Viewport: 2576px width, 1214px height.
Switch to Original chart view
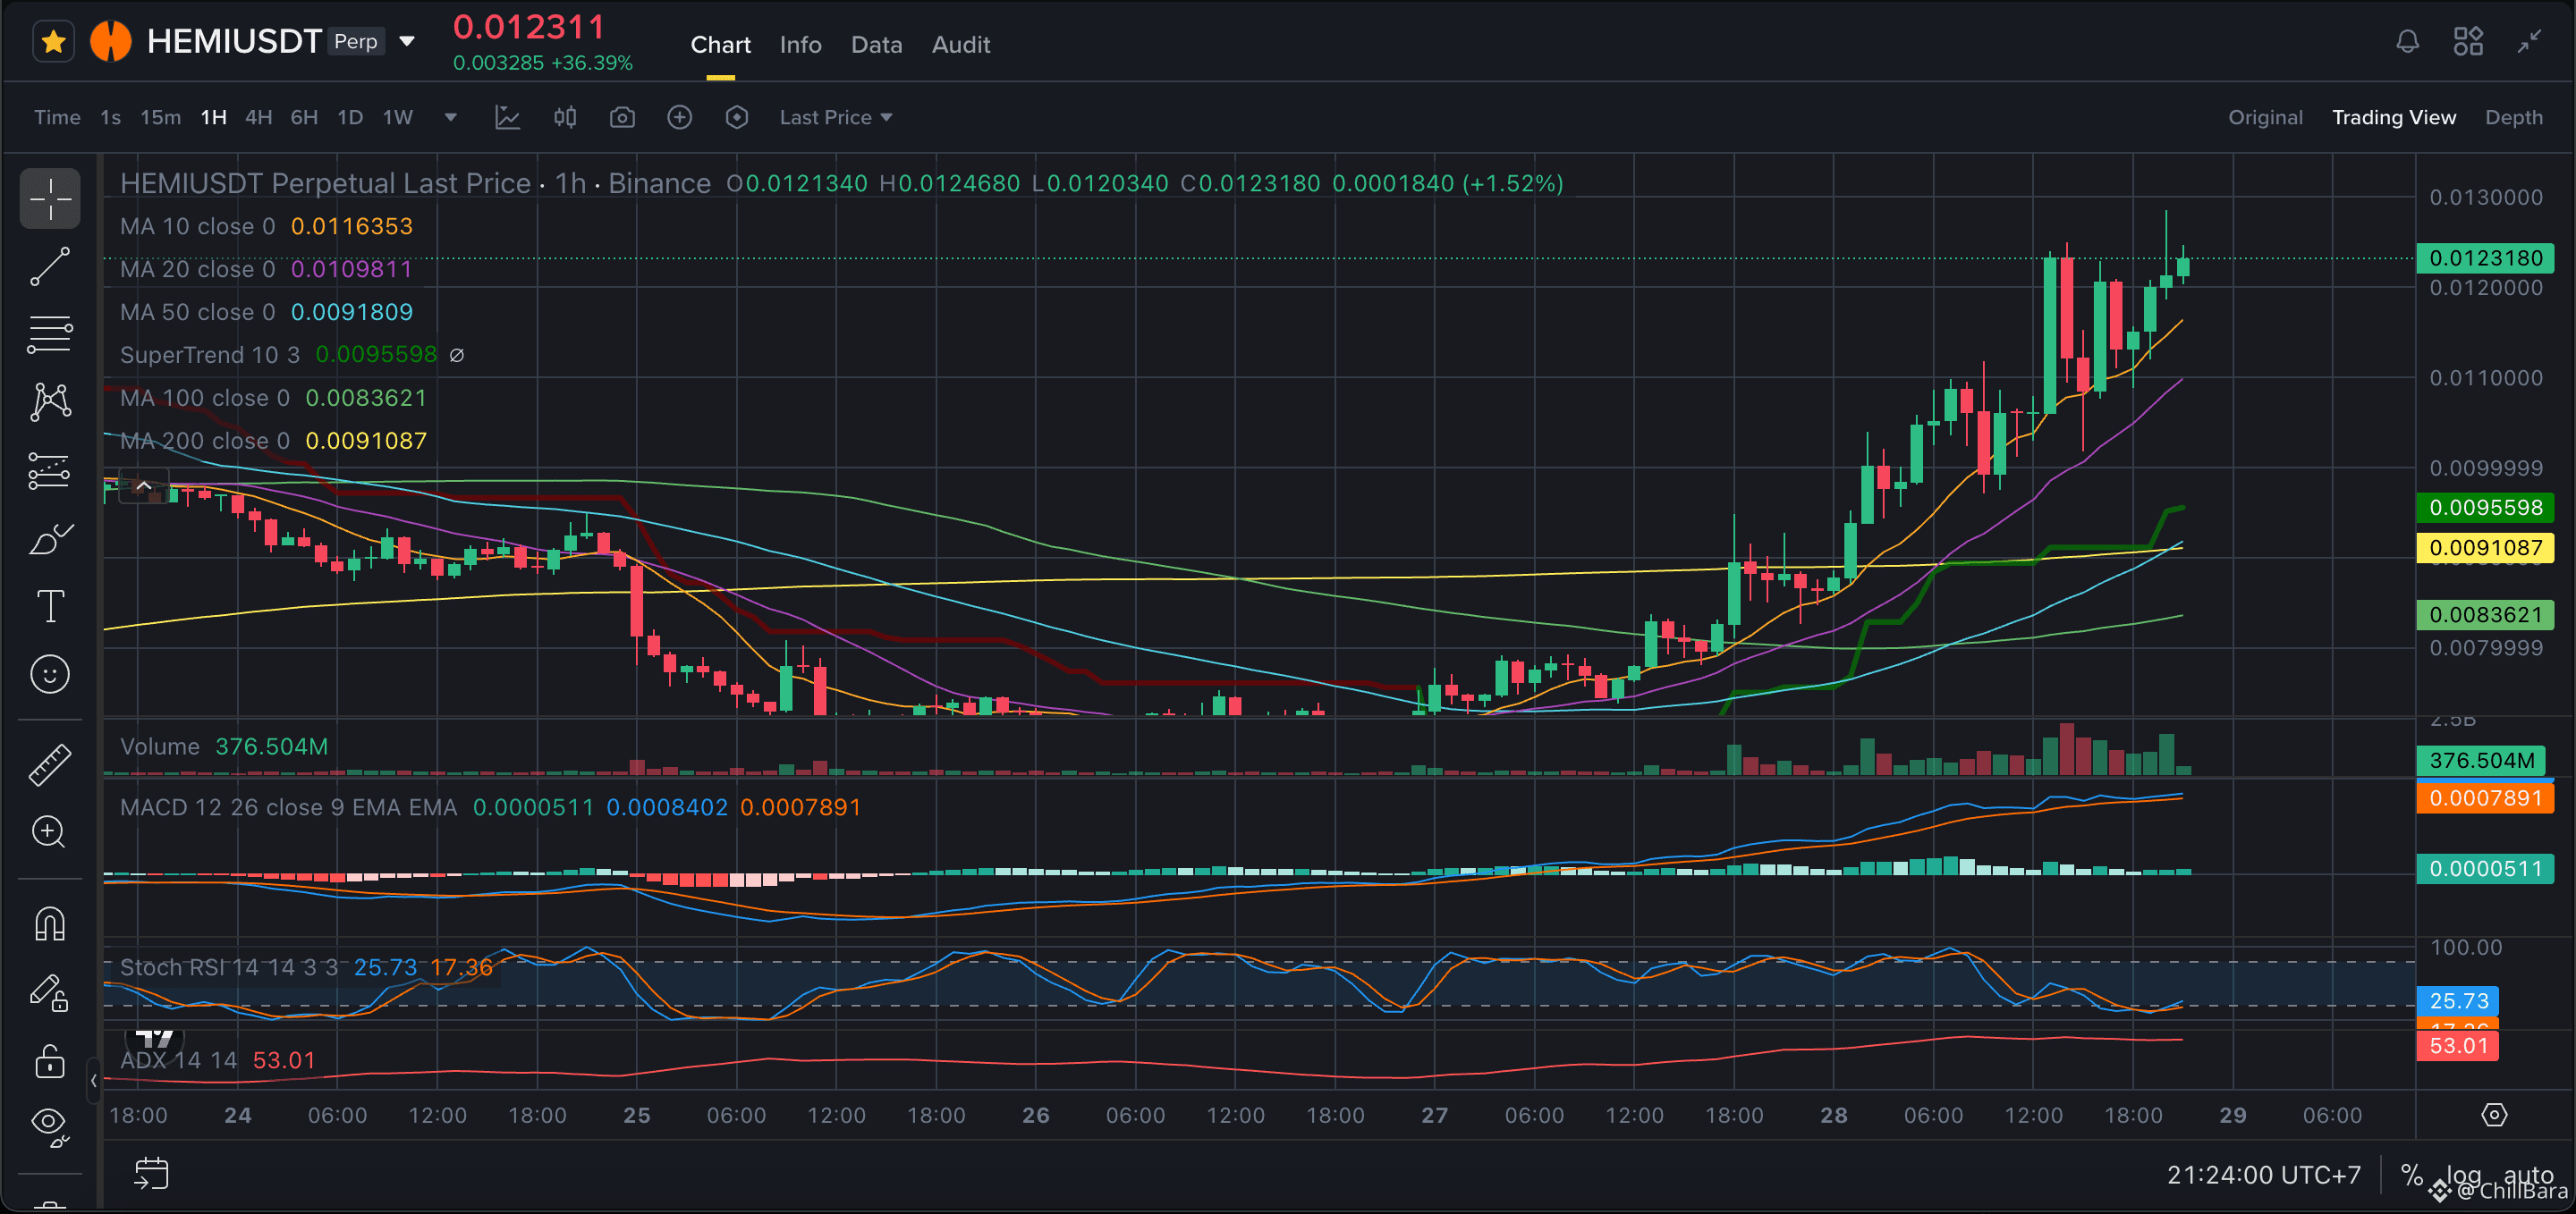(x=2265, y=118)
